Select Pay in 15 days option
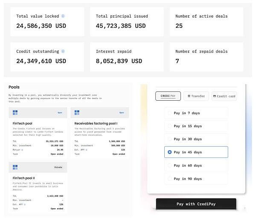 [196, 126]
